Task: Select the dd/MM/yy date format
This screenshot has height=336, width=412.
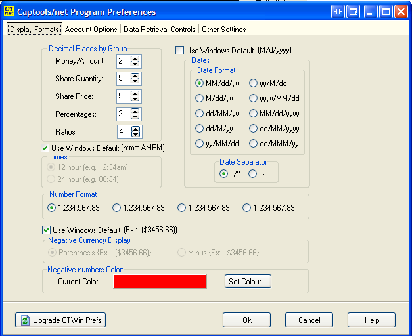Action: click(200, 114)
